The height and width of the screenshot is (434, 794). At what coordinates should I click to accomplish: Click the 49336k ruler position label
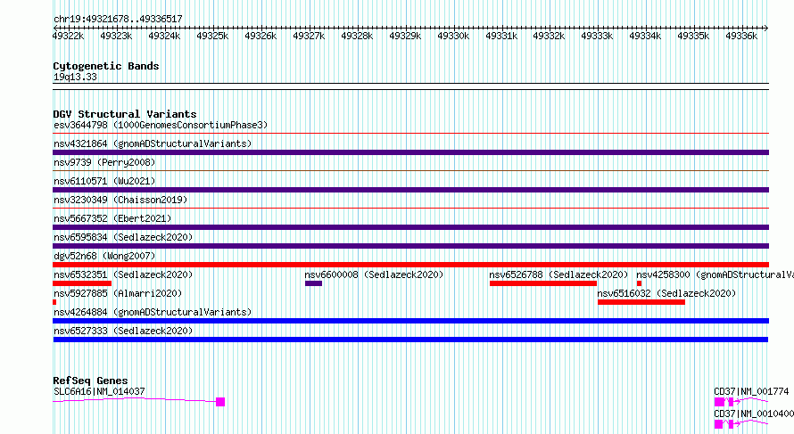point(740,36)
